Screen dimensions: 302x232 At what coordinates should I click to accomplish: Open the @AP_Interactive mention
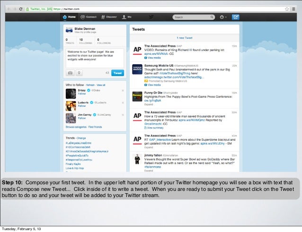pyautogui.click(x=160, y=140)
